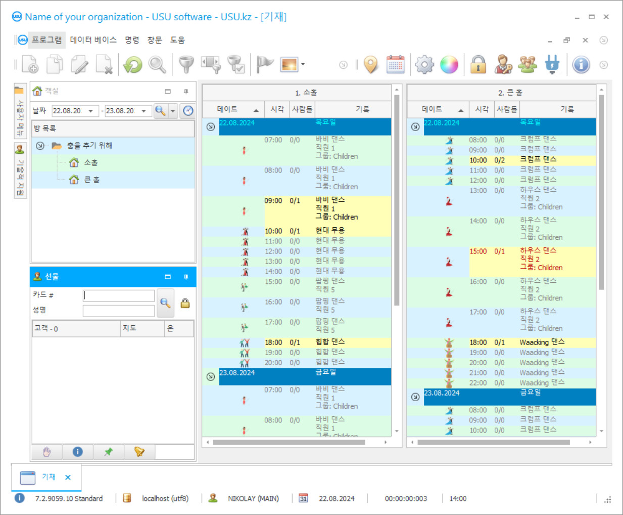Toggle pin on the 객실 panel

(186, 92)
